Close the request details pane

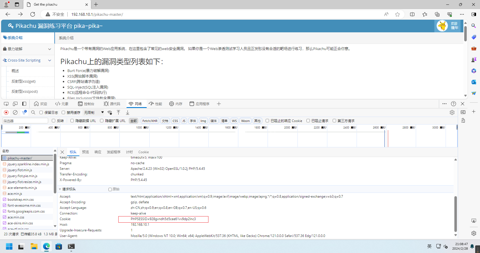click(x=62, y=152)
